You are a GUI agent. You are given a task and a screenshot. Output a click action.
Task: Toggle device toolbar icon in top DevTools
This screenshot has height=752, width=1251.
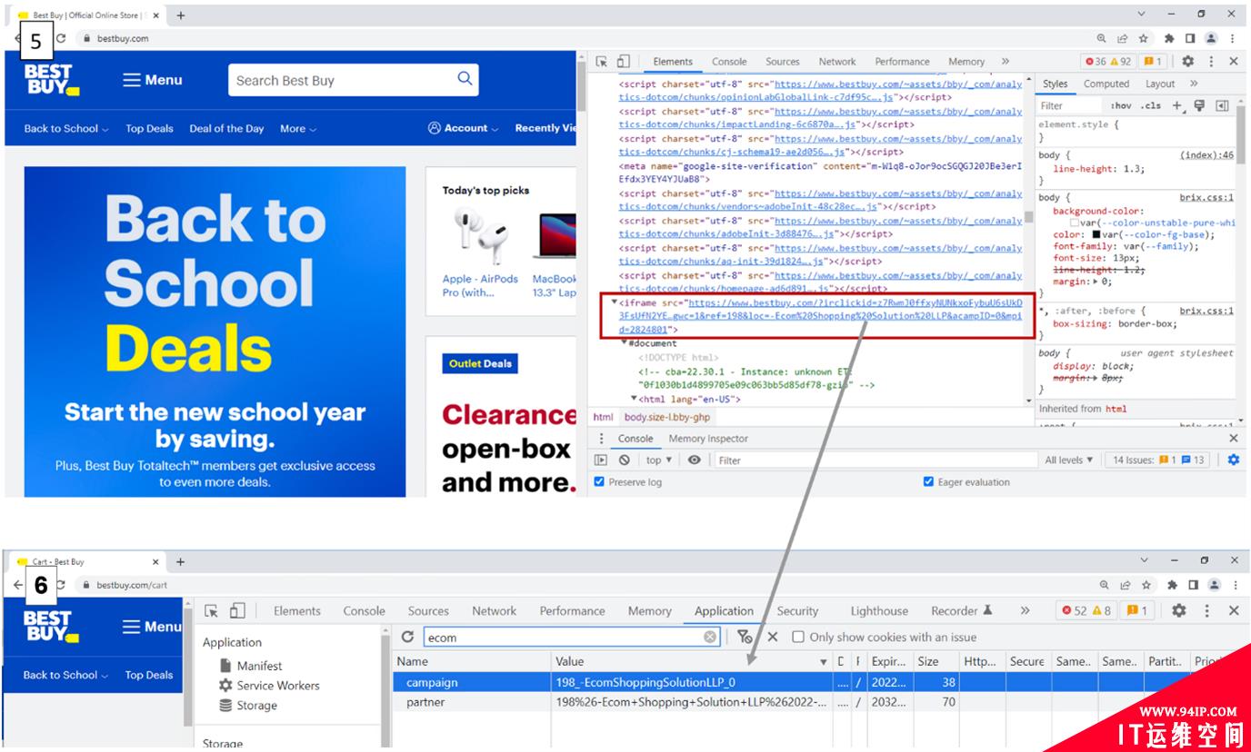click(623, 62)
